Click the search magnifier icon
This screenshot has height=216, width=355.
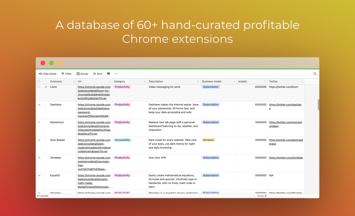315,74
